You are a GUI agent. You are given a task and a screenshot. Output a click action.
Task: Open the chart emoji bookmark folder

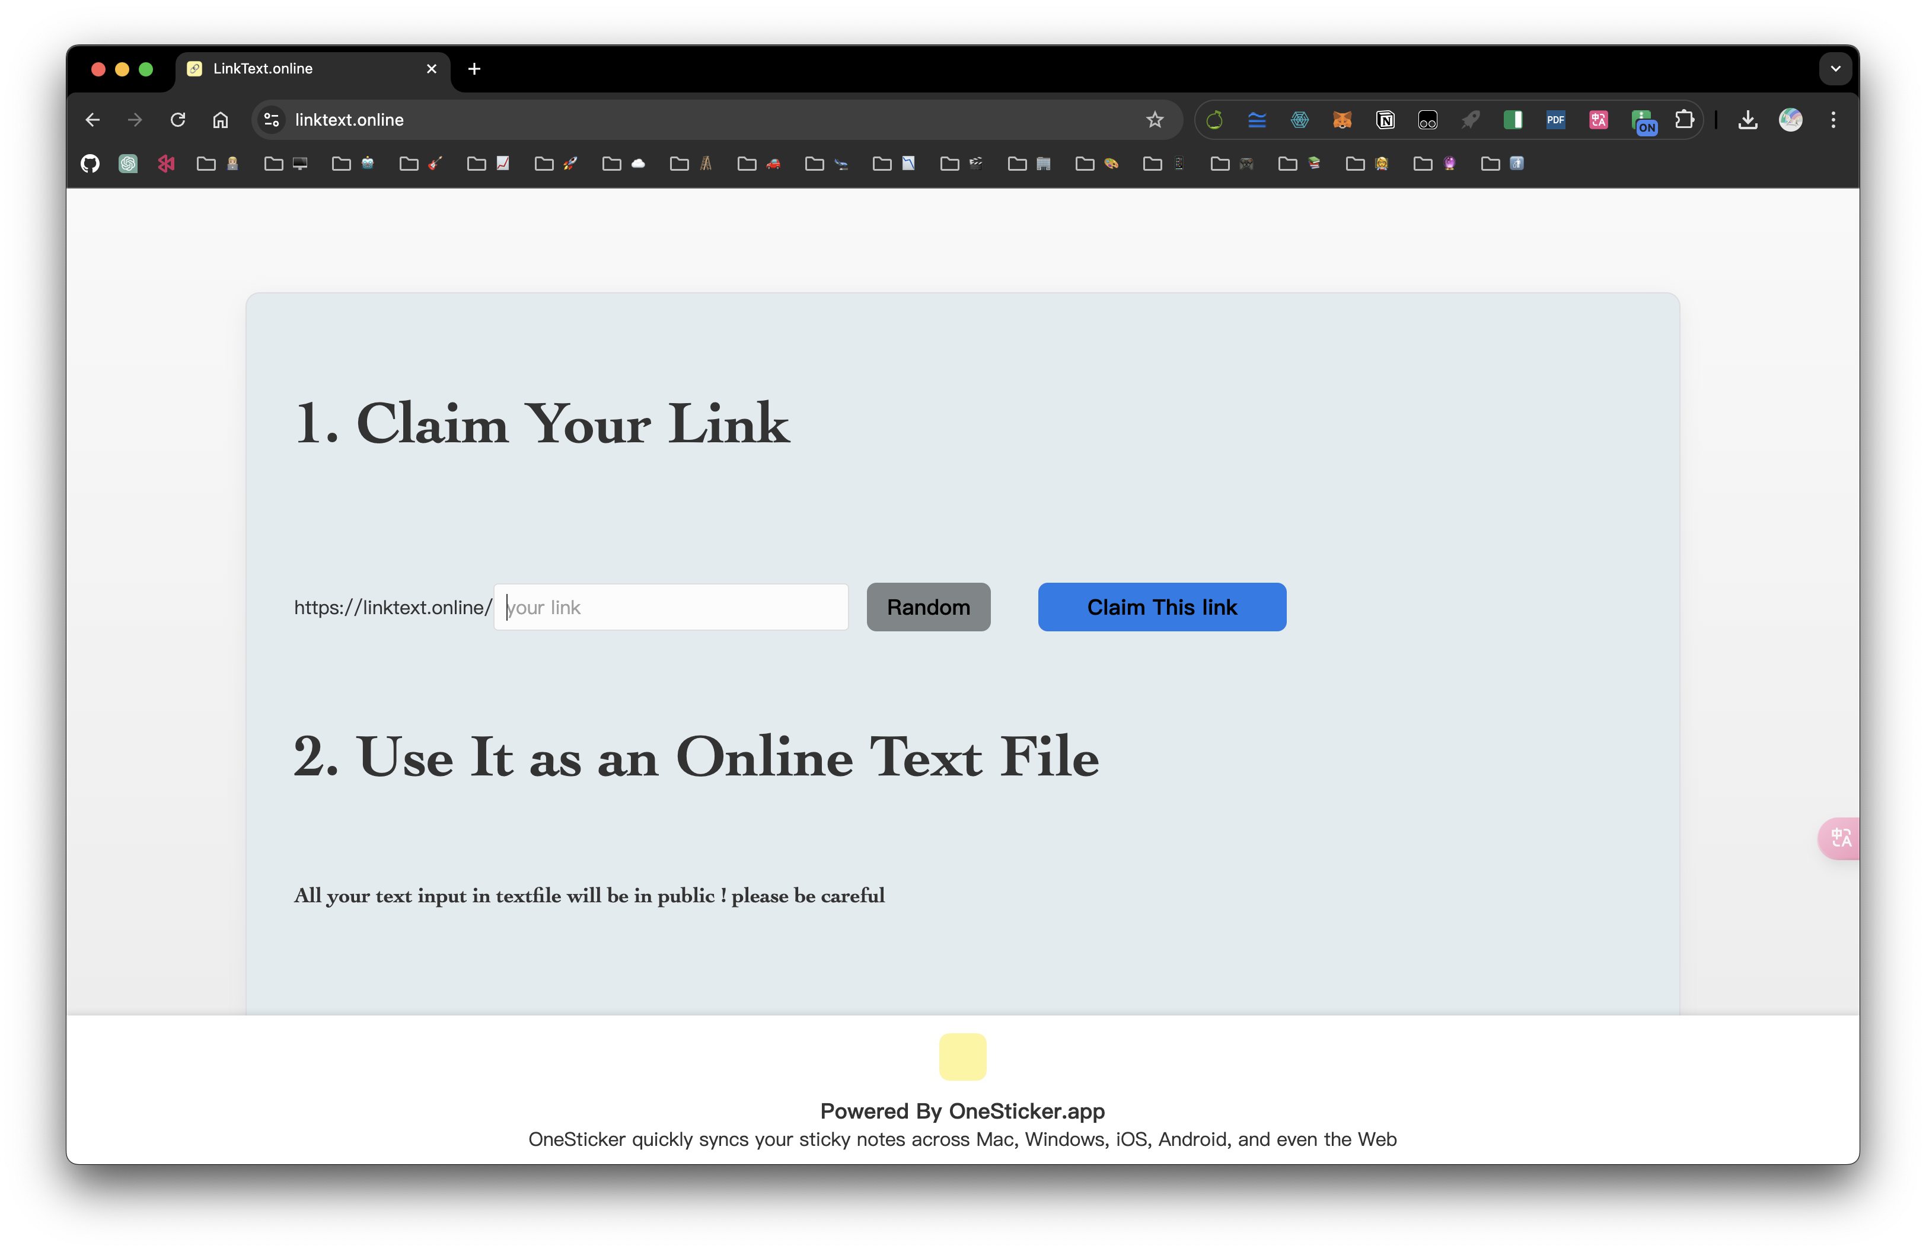pos(489,164)
